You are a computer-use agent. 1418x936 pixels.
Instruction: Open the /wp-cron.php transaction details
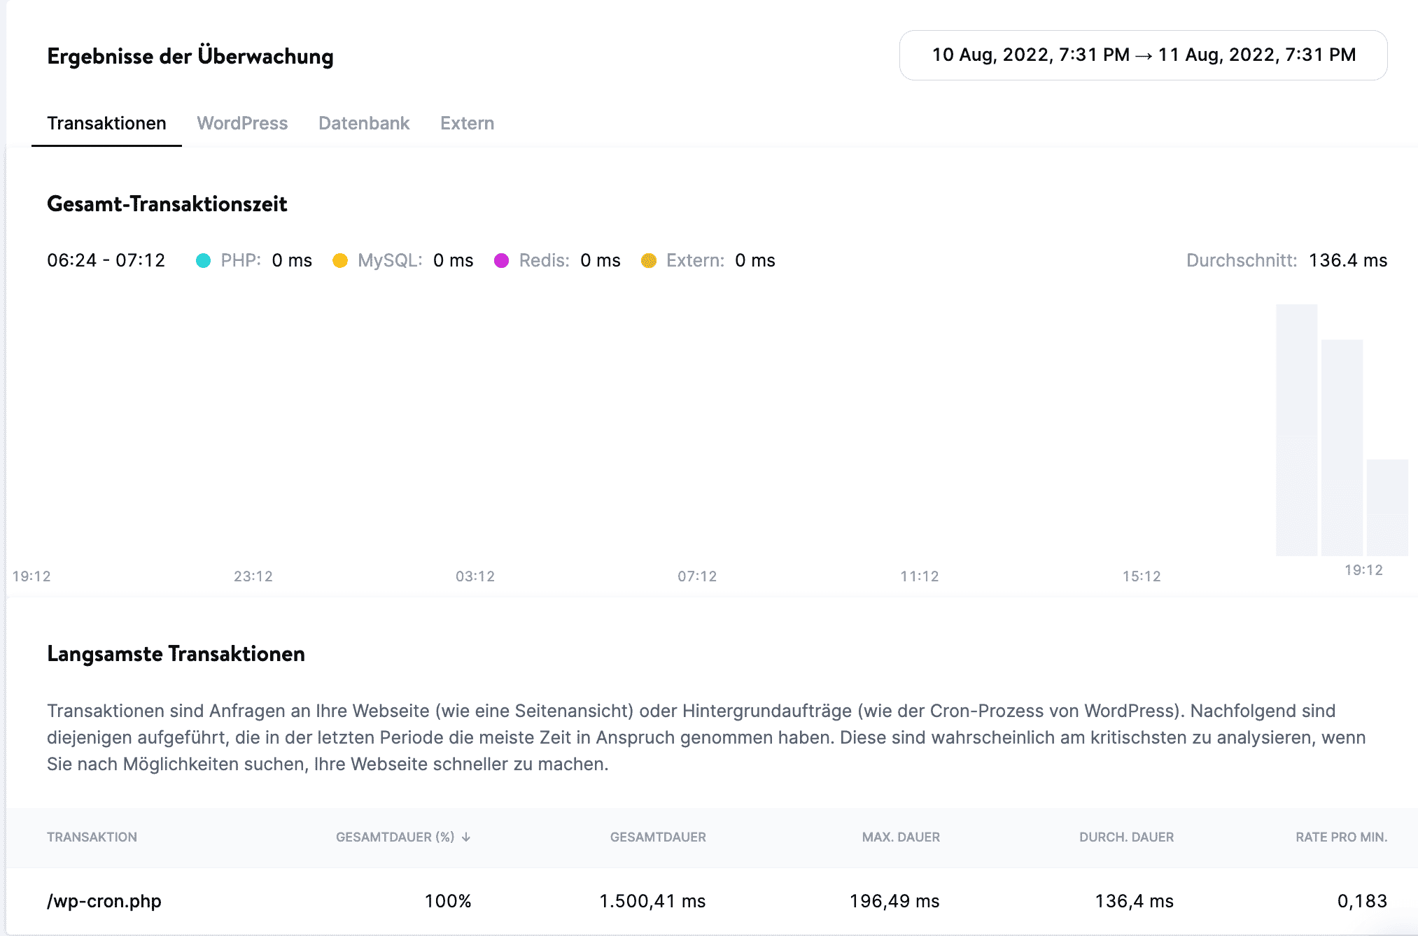[x=104, y=901]
